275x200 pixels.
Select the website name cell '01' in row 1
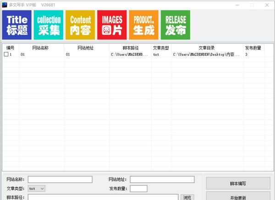22,54
